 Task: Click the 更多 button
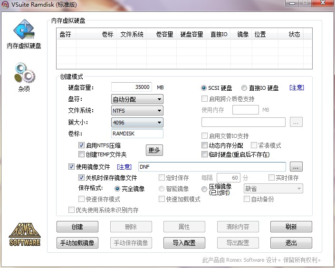point(154,150)
